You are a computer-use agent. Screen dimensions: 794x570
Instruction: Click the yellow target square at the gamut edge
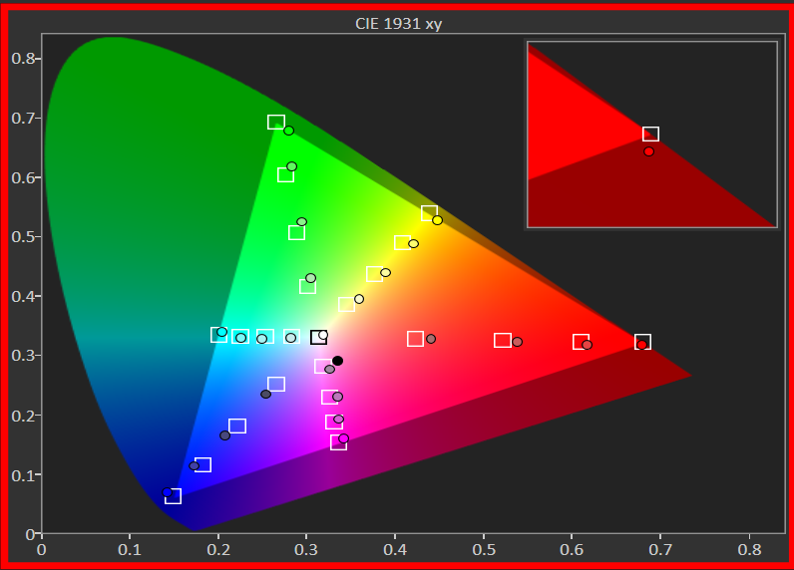(x=429, y=213)
